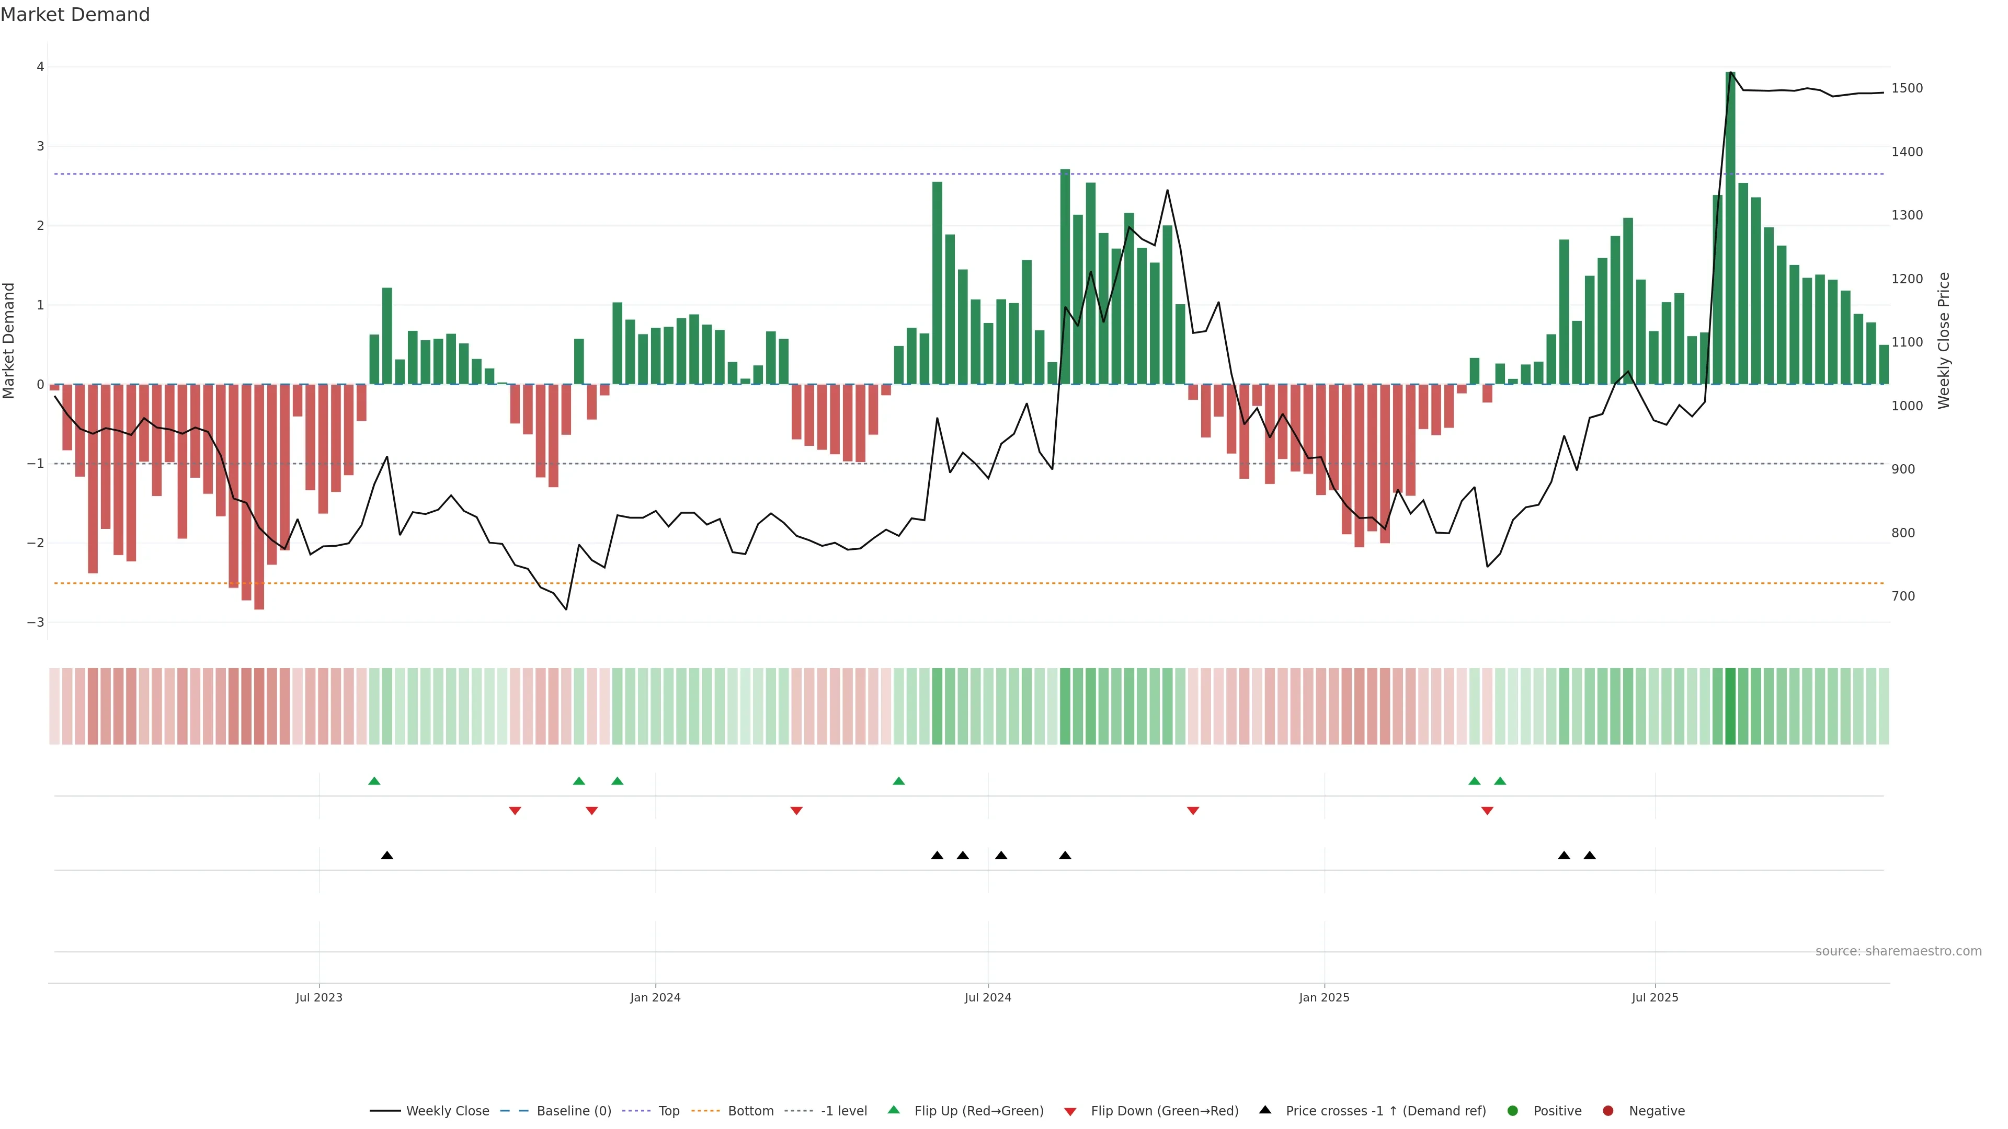Image resolution: width=2008 pixels, height=1129 pixels.
Task: Click red Flip Down legend triangle icon
Action: click(1070, 1111)
